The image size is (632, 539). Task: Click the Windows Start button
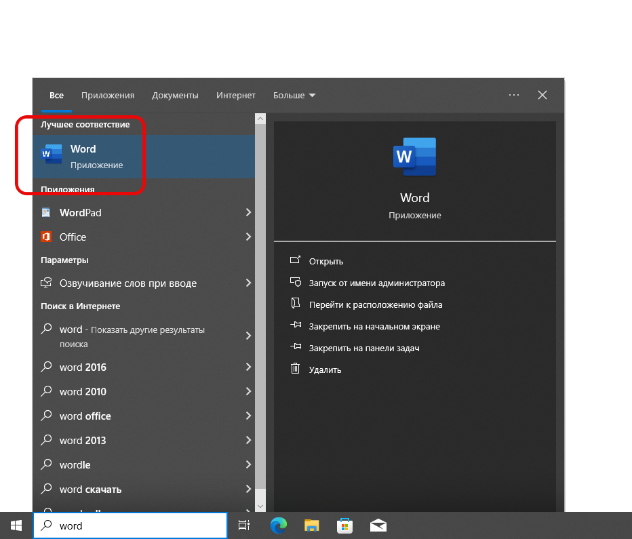(16, 525)
